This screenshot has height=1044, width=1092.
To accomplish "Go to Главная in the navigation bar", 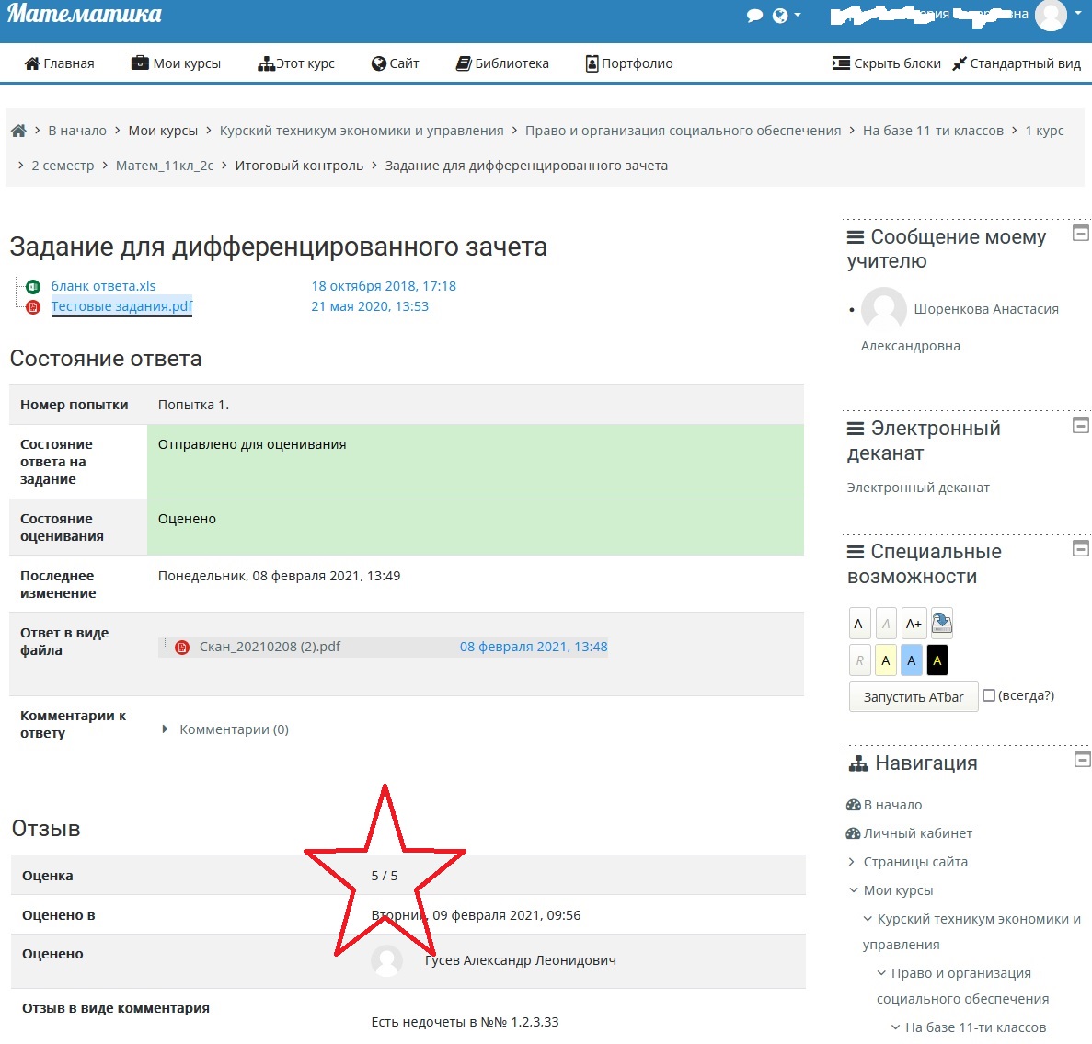I will tap(59, 63).
